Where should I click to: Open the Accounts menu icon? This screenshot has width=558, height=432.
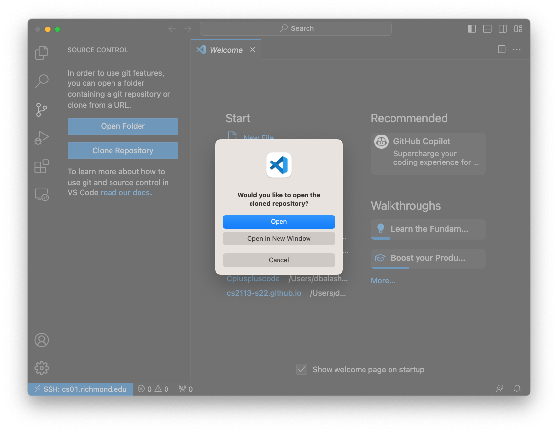42,340
